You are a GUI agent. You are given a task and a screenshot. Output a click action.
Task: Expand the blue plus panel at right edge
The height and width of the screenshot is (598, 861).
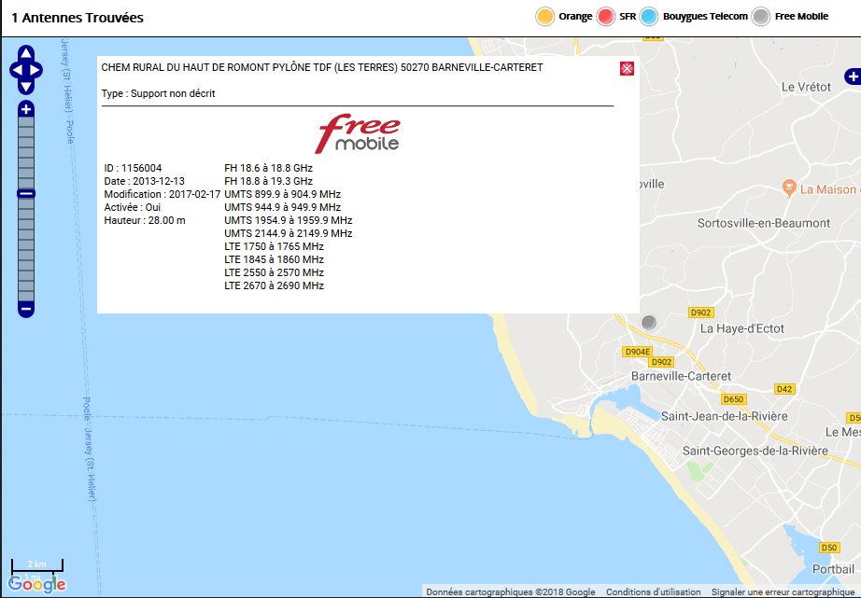853,76
